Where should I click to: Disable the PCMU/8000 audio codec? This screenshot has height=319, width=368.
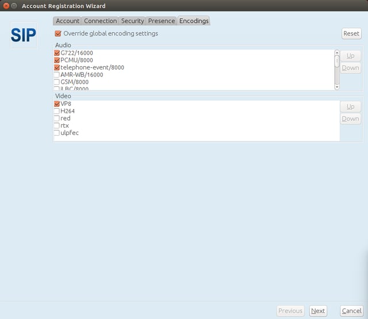pos(57,60)
